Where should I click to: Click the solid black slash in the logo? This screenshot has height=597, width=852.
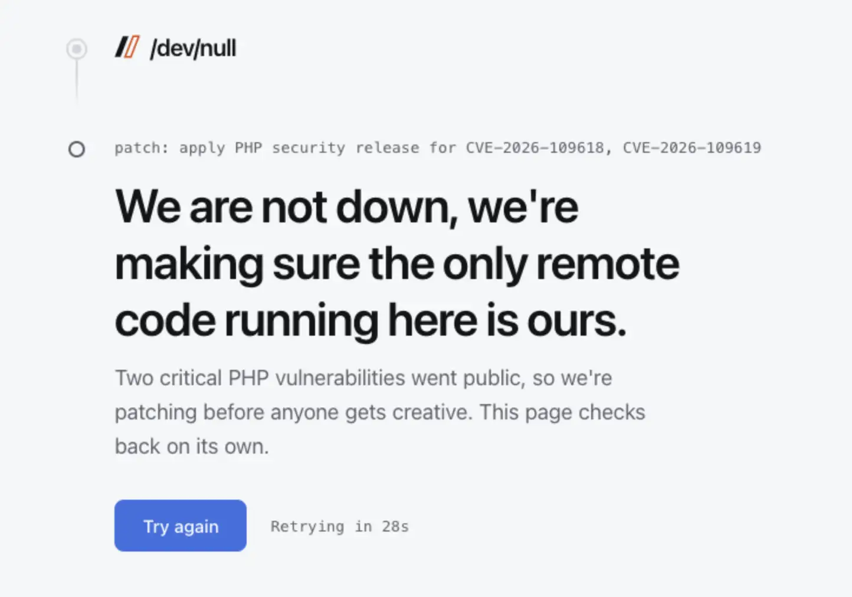pos(121,47)
